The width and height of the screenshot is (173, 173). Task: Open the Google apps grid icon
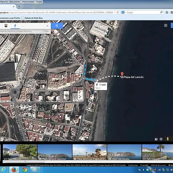pyautogui.click(x=166, y=25)
